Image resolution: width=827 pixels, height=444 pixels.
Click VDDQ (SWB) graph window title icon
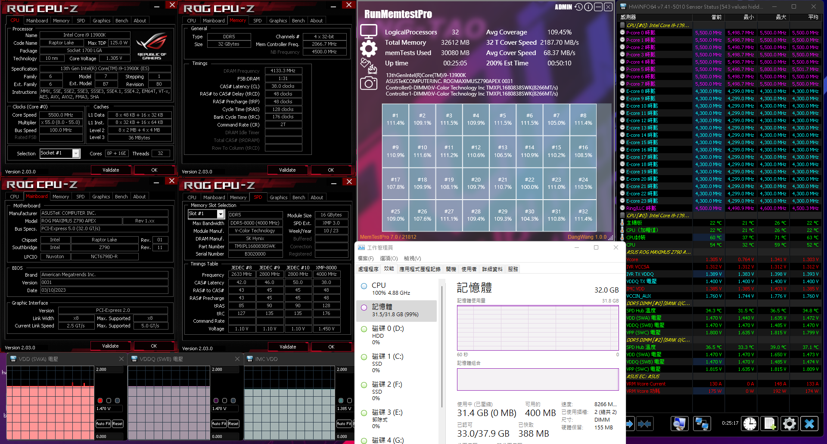coord(134,359)
